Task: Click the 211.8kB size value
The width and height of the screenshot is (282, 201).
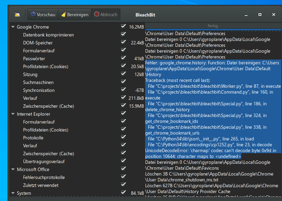Action: tap(136, 98)
